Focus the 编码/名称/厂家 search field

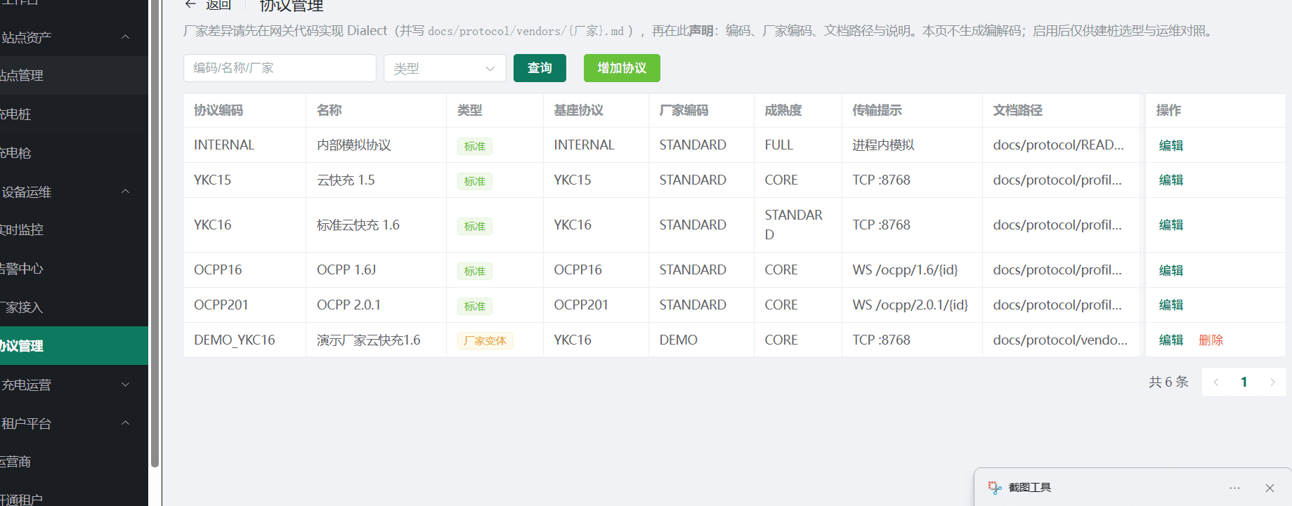pyautogui.click(x=280, y=68)
